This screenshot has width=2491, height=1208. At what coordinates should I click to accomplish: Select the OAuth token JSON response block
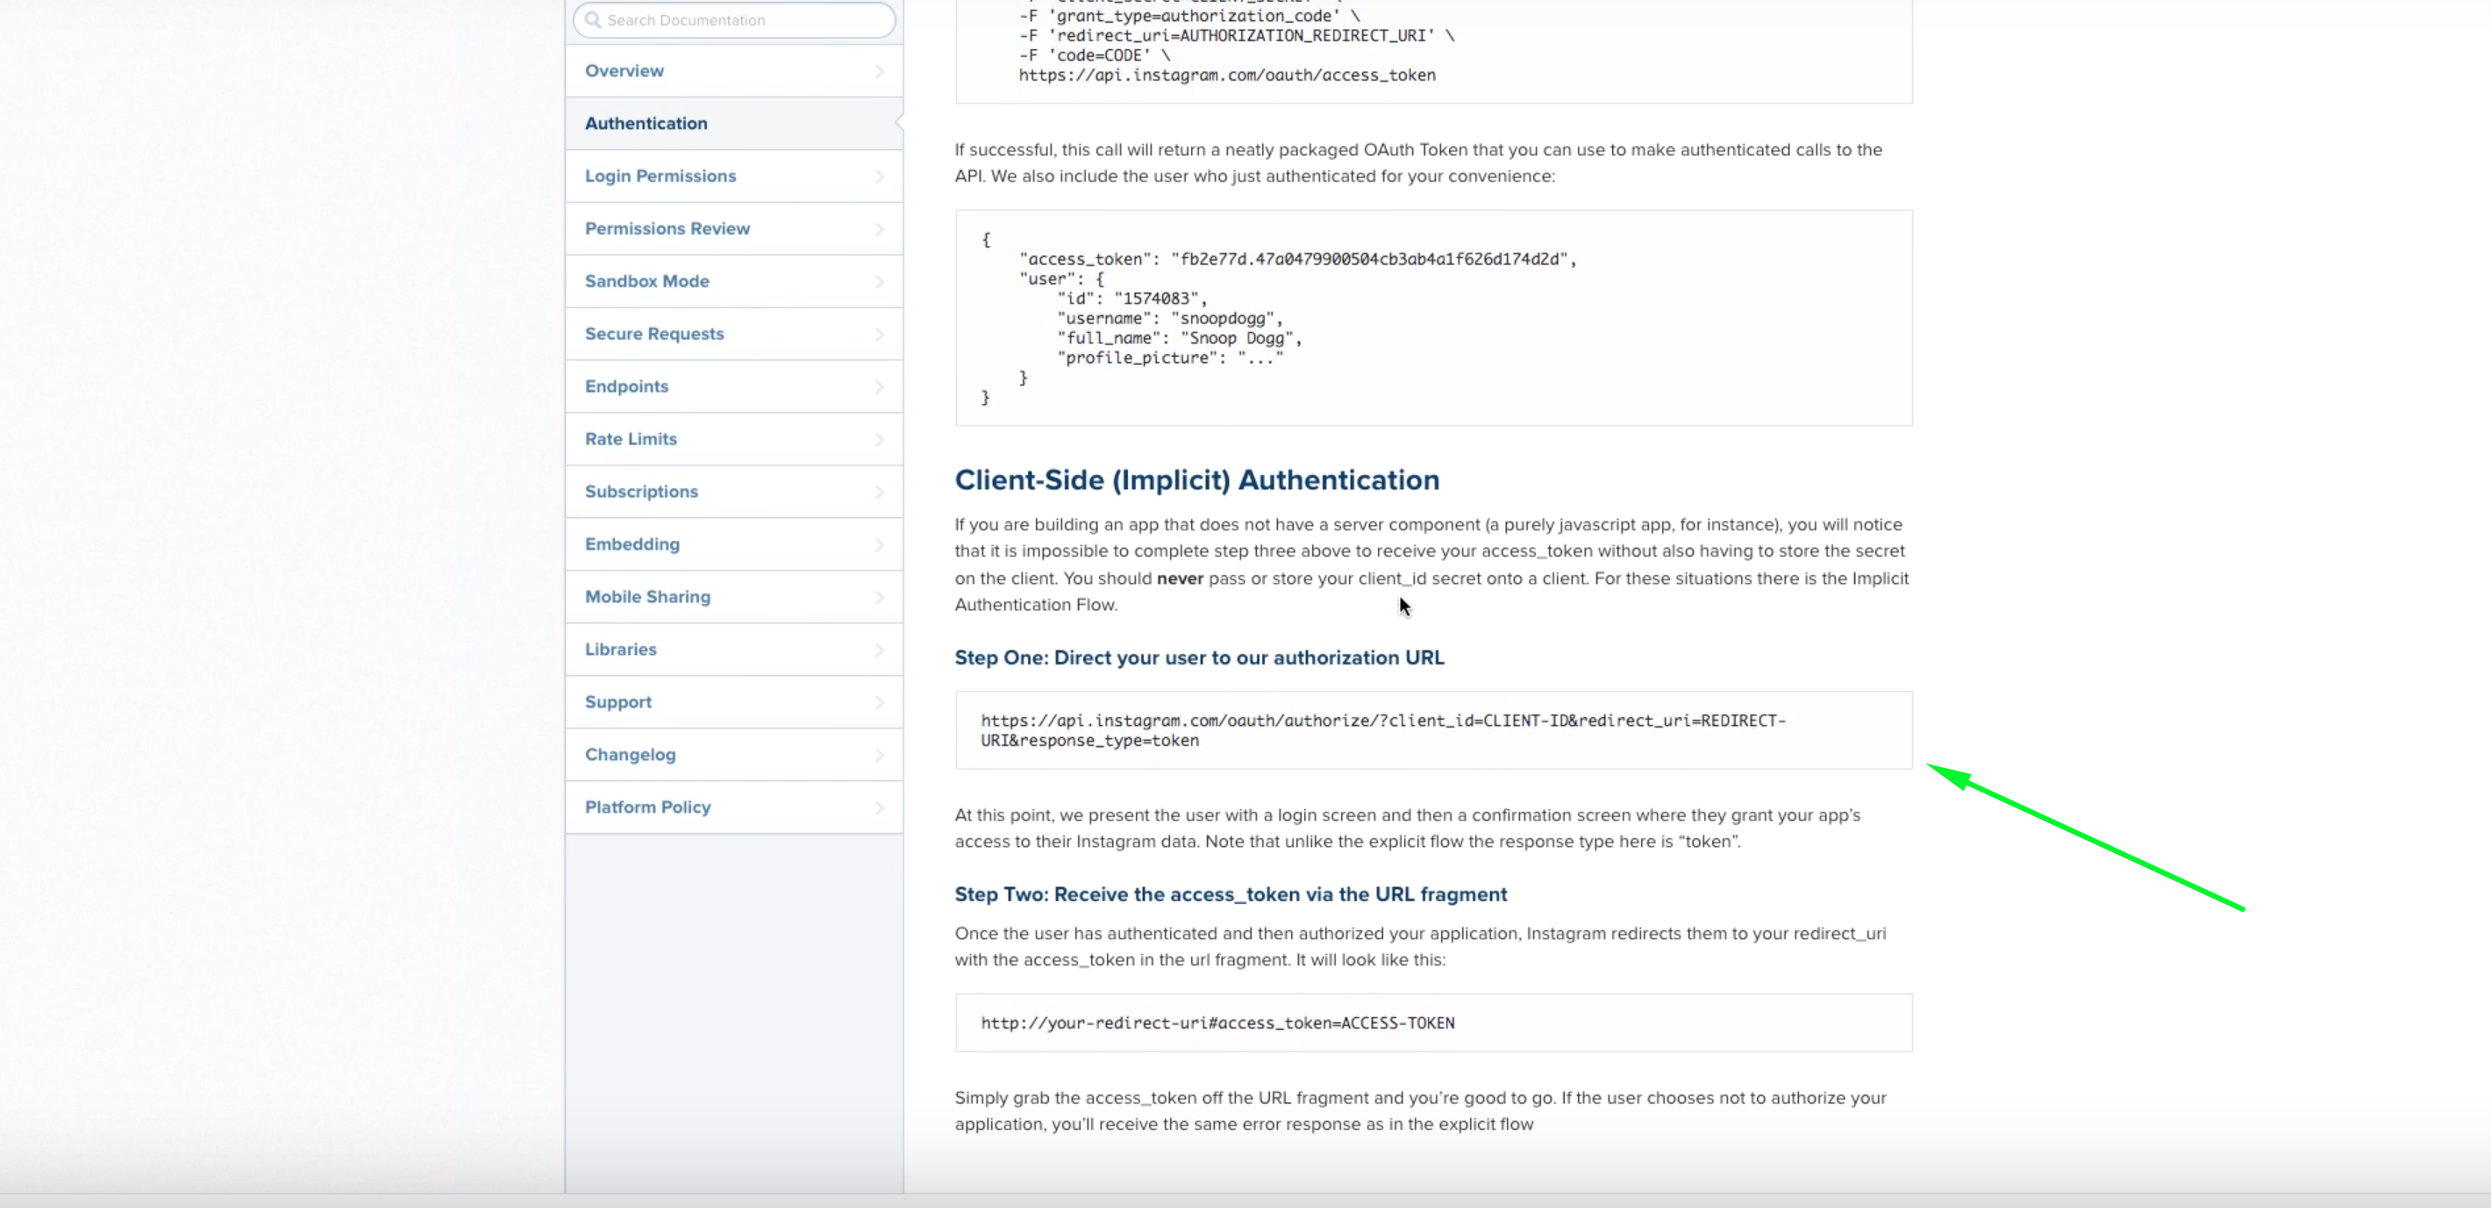(1433, 316)
